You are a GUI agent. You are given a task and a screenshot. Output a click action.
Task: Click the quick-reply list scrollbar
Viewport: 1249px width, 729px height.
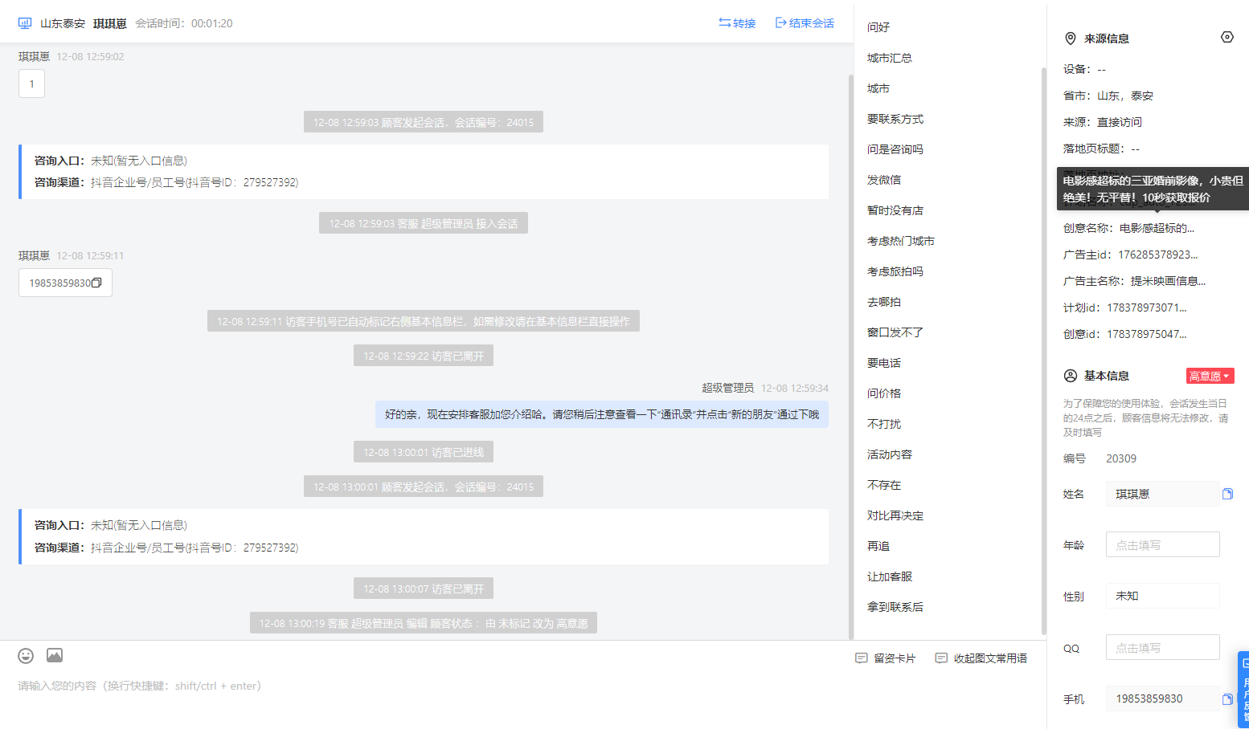pos(1043,349)
